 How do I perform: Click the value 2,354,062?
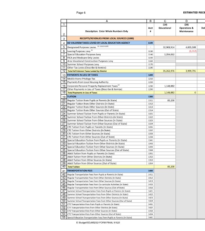[x=169, y=55]
